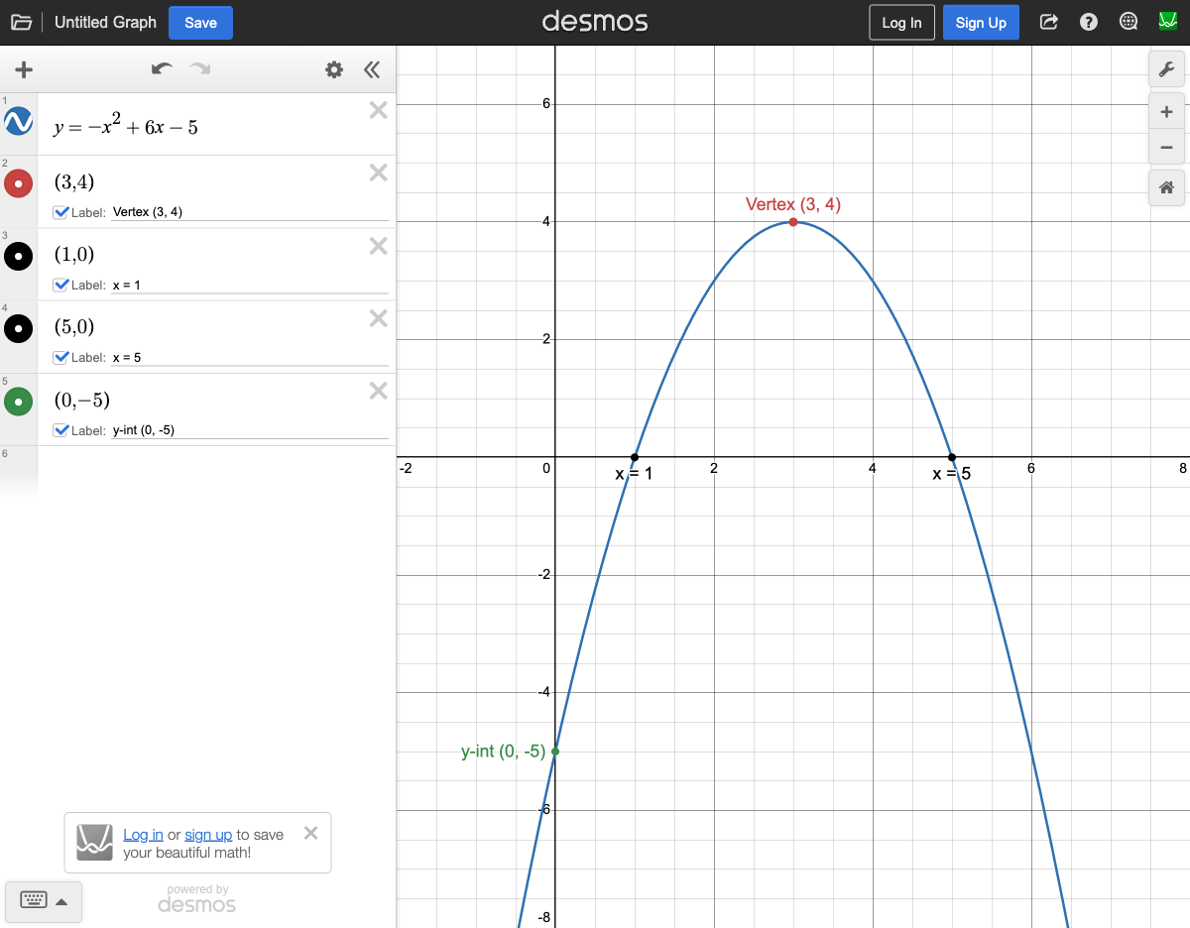The image size is (1190, 928).
Task: Click the black x-intercept point at x = 1
Action: (635, 457)
